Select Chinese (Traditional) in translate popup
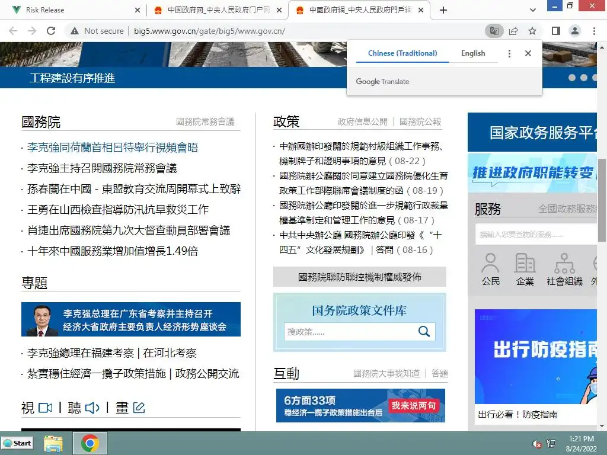 (x=402, y=53)
